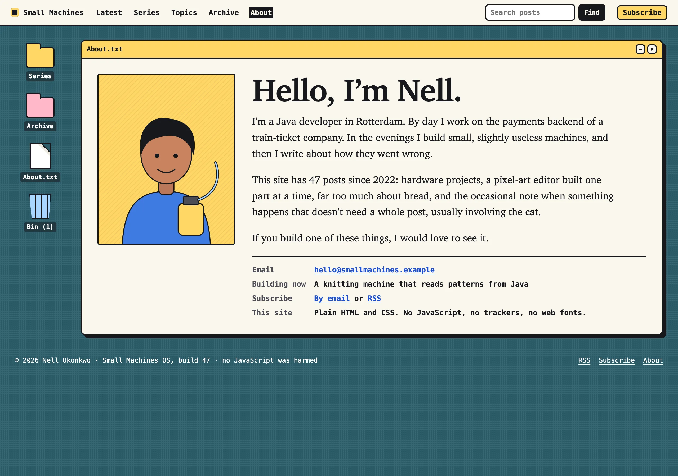
Task: Open the Topics nav item
Action: 184,13
